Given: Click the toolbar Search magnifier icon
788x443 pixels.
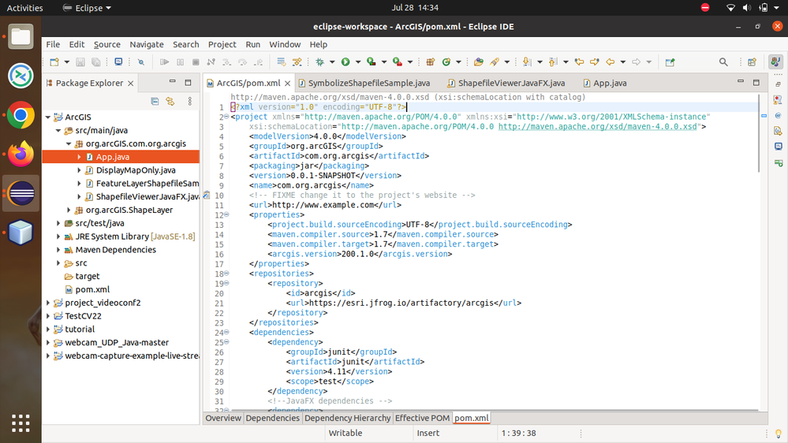Looking at the screenshot, I should coord(723,62).
